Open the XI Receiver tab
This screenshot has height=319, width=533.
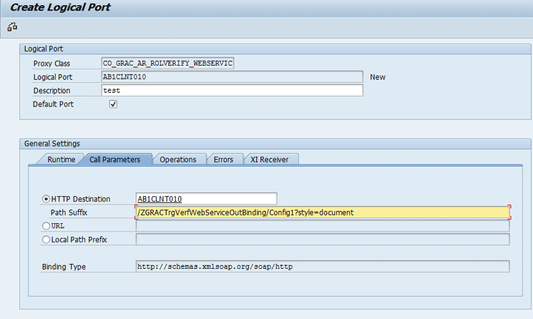[270, 159]
